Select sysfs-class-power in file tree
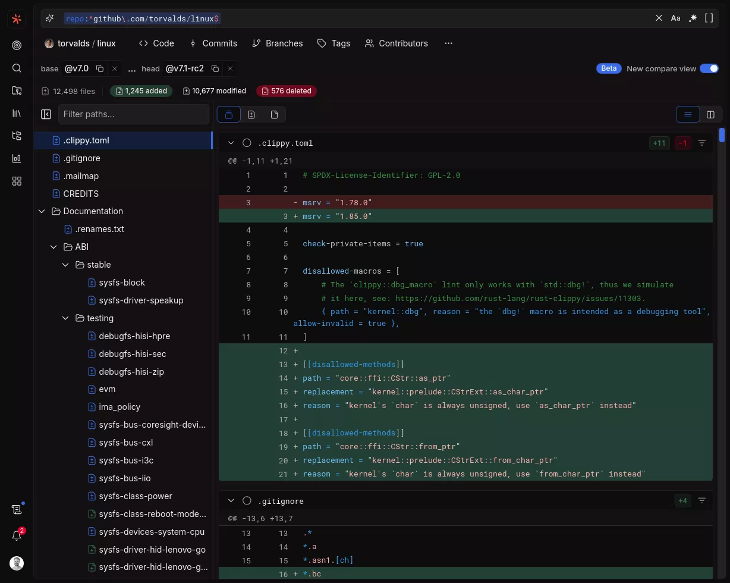 click(x=123, y=496)
